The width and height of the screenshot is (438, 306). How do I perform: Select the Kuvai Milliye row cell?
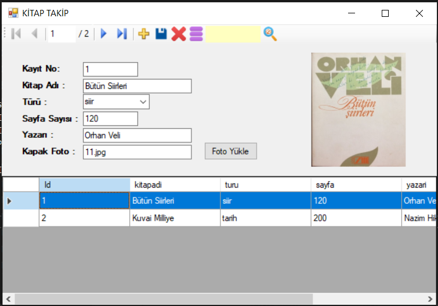point(175,218)
